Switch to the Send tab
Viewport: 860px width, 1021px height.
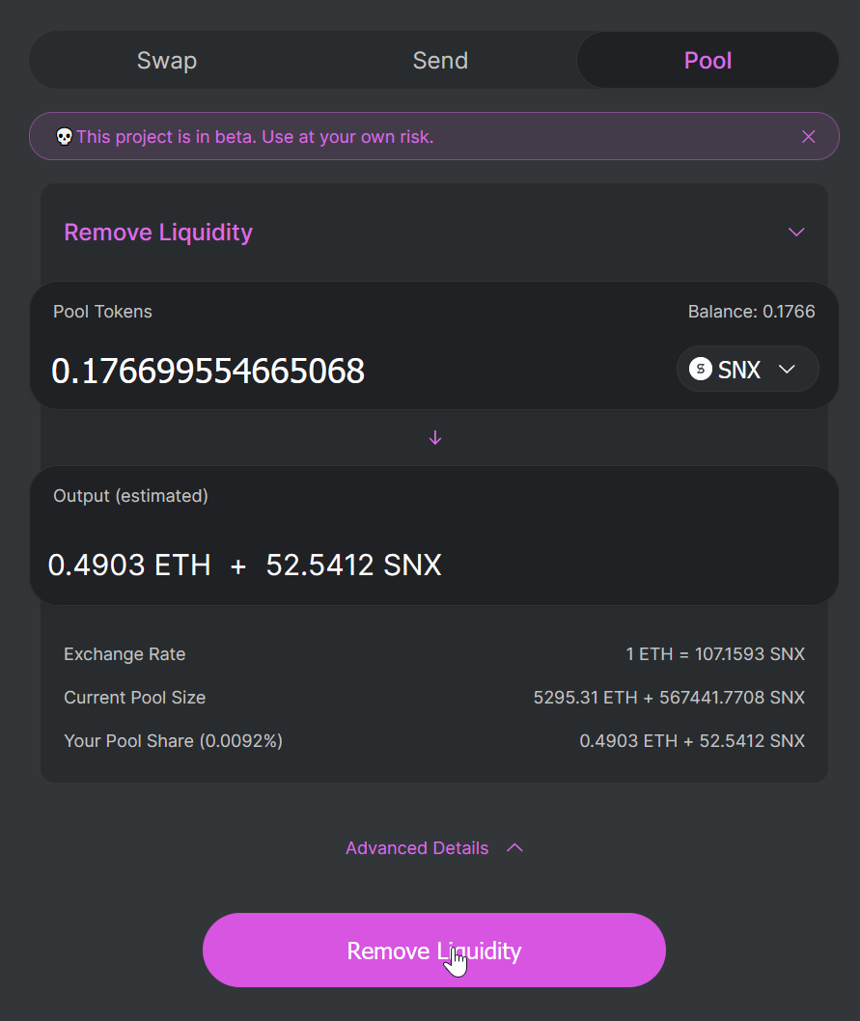coord(440,61)
